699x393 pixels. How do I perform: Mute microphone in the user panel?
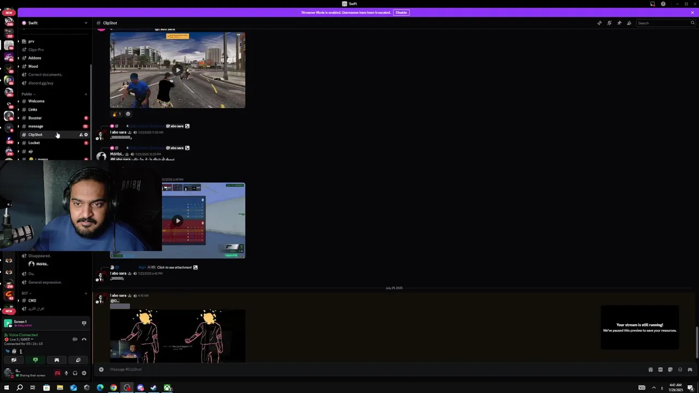tap(66, 373)
